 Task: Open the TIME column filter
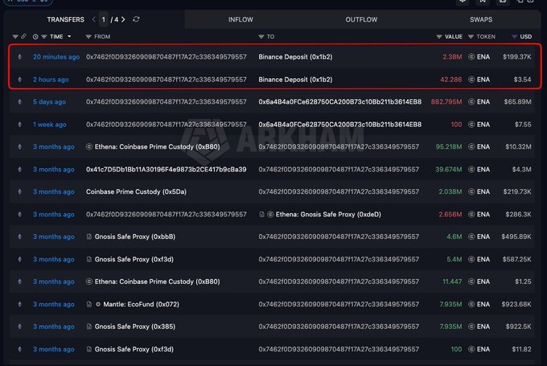pos(44,37)
